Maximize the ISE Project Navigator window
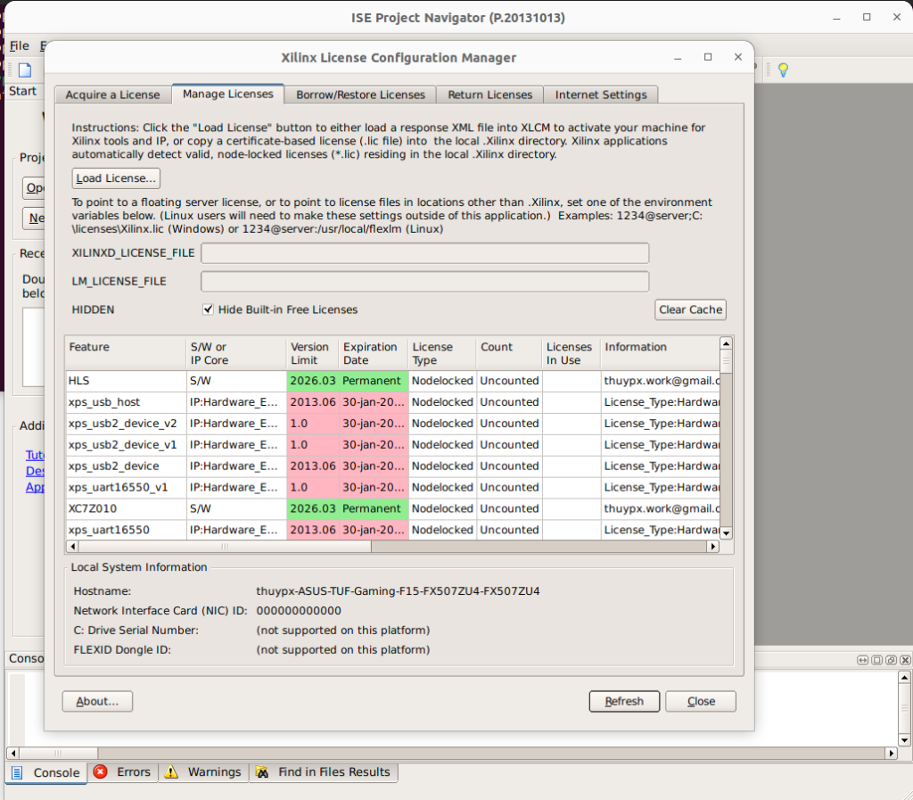The width and height of the screenshot is (913, 800). point(867,18)
